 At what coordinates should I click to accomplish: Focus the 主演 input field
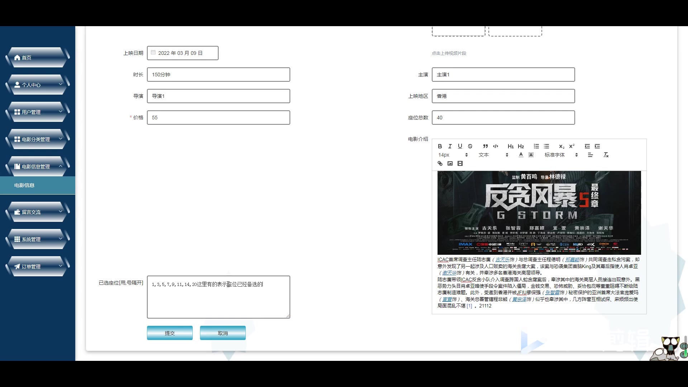click(x=503, y=75)
